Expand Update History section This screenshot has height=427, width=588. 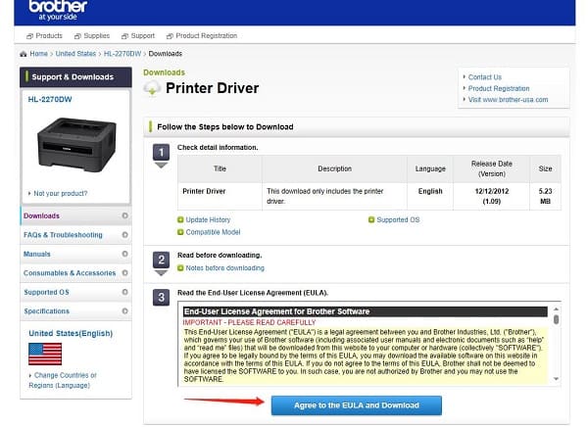coord(208,220)
